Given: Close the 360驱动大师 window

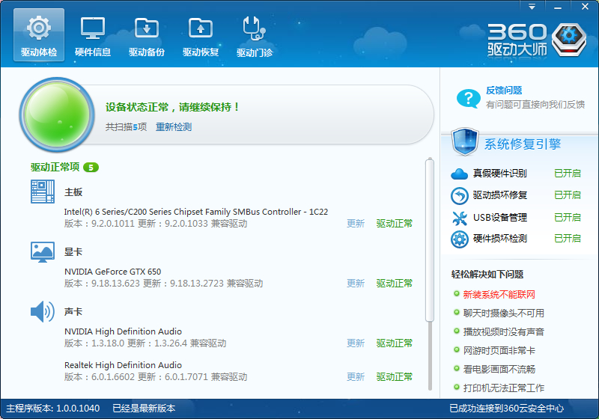Looking at the screenshot, I should tap(585, 7).
